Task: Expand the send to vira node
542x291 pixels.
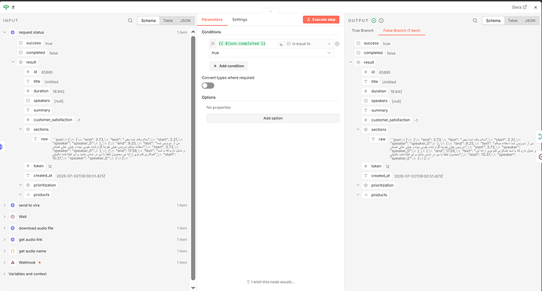Action: pos(5,206)
